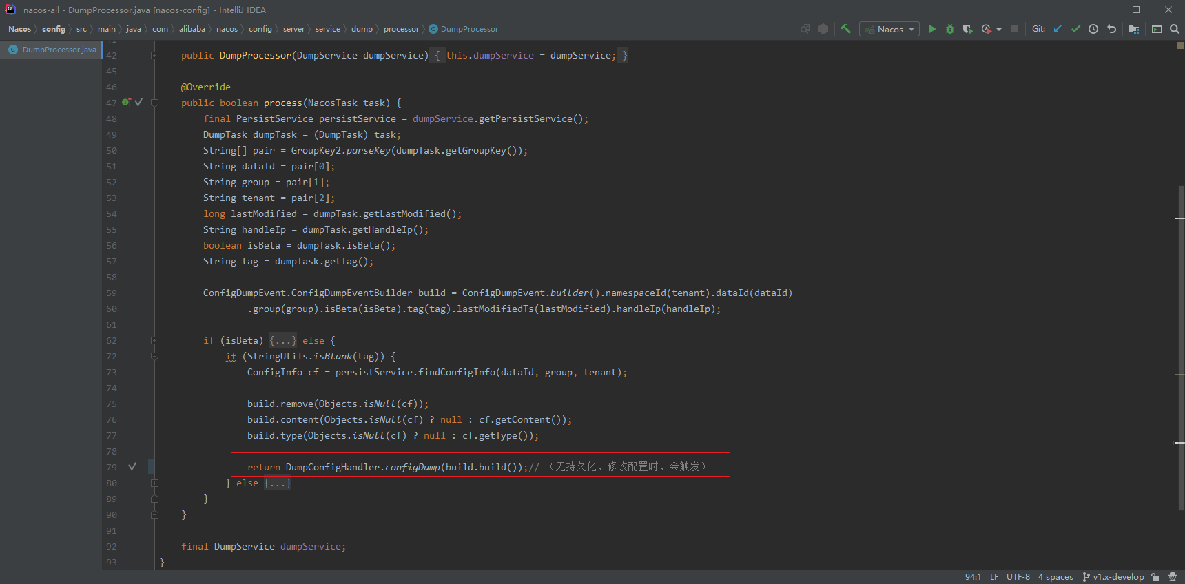Click the editor vertical scrollbar thumb
The image size is (1185, 584).
click(x=1181, y=348)
